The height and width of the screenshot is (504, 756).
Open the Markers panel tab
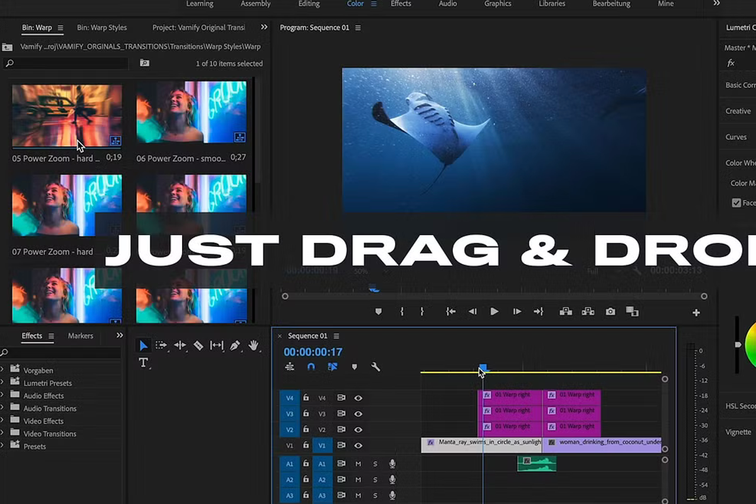pyautogui.click(x=81, y=336)
